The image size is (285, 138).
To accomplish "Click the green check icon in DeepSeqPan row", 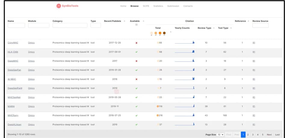I will [137, 70].
